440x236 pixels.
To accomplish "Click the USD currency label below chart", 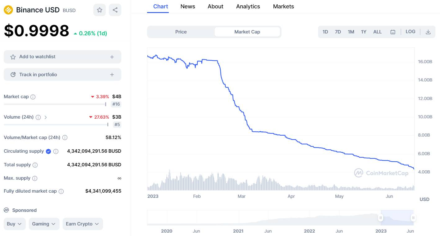I will pos(424,199).
